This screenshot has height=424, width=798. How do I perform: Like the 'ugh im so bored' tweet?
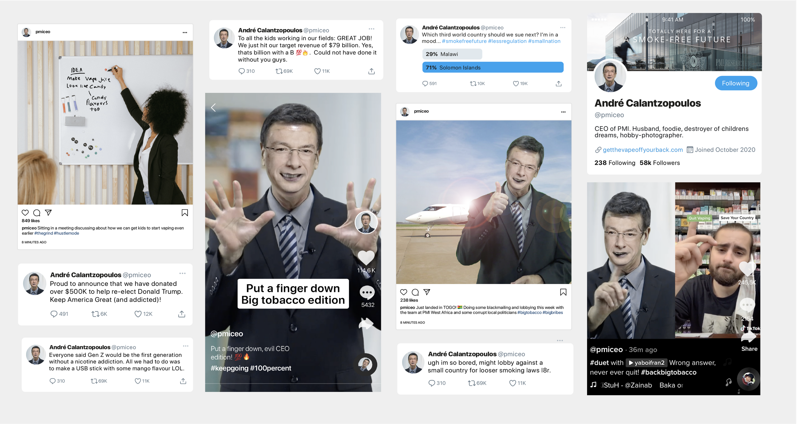point(518,383)
